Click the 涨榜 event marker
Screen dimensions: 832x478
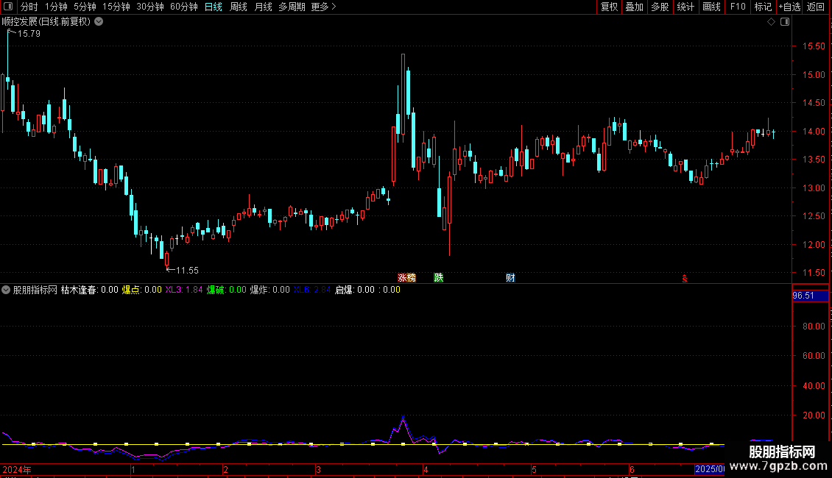point(407,278)
